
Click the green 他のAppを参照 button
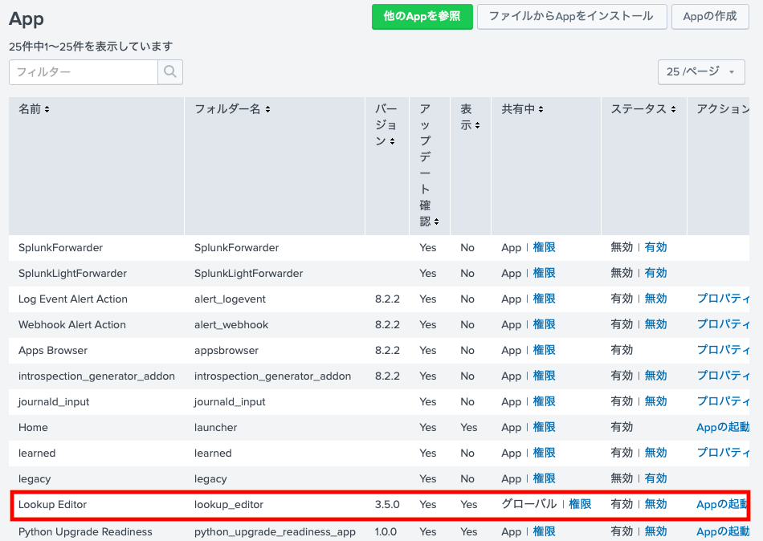(422, 16)
